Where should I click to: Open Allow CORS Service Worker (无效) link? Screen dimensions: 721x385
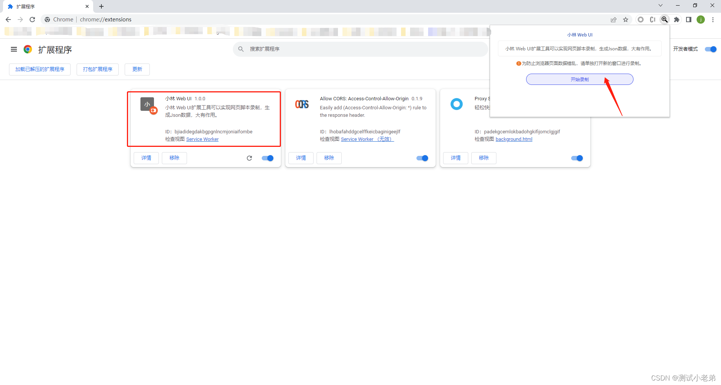click(367, 139)
